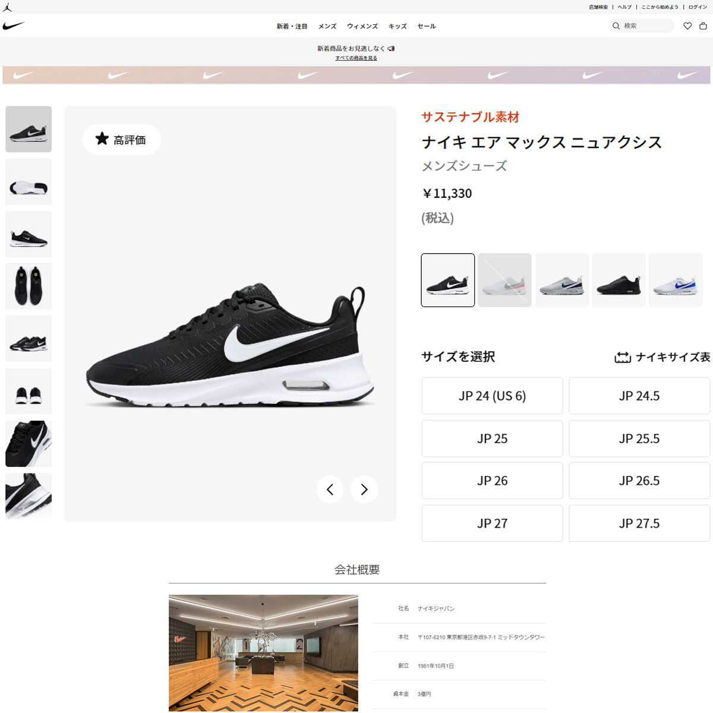Open the ウィメンズ menu
The width and height of the screenshot is (713, 713).
pyautogui.click(x=362, y=26)
